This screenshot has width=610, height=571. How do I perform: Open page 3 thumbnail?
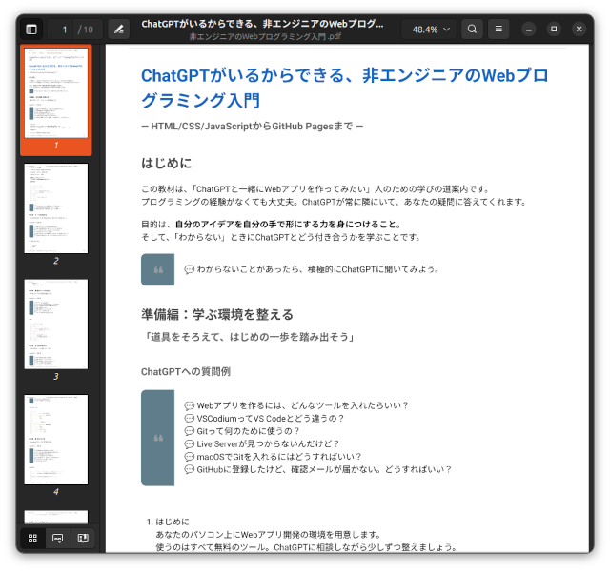(x=56, y=324)
